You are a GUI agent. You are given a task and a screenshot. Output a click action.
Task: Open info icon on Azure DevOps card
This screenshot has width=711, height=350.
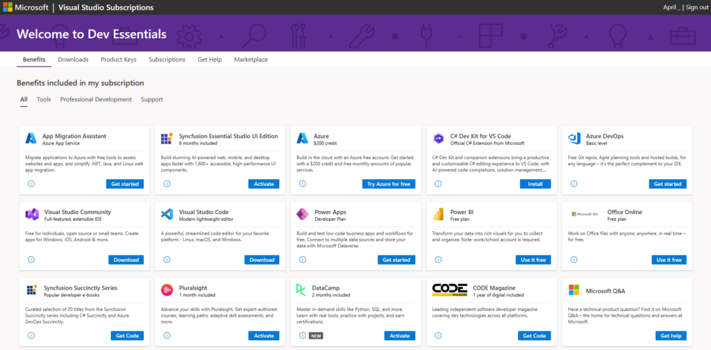[574, 184]
